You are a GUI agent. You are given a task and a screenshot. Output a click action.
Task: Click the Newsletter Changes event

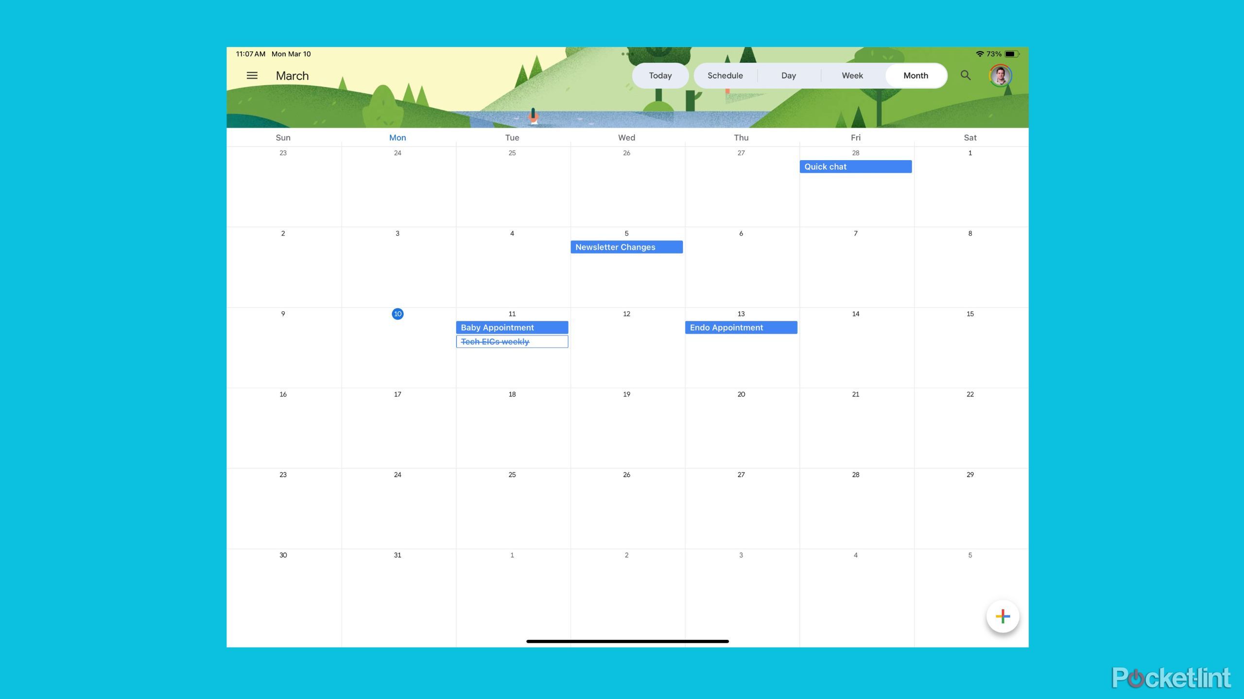[627, 247]
